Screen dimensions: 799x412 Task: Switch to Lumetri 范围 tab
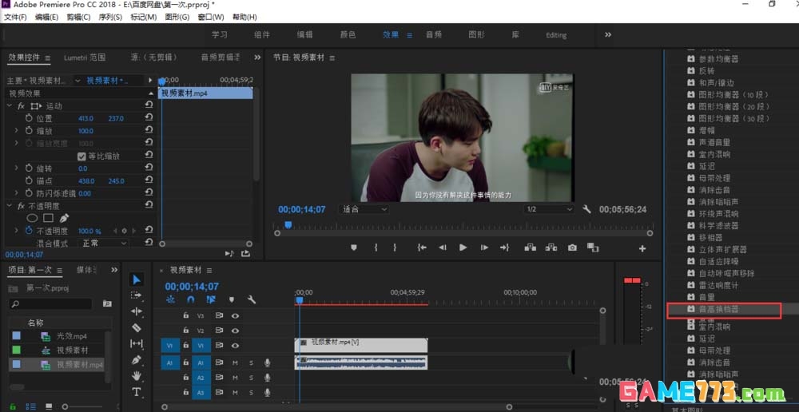(x=85, y=57)
